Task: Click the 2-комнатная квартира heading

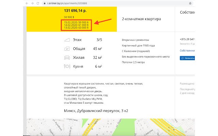Action: (141, 19)
